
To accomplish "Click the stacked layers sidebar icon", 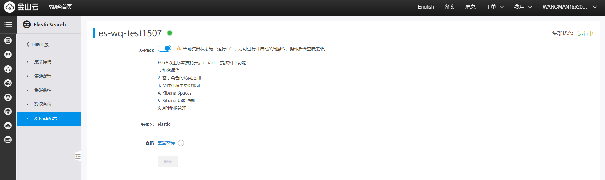I will (8, 111).
